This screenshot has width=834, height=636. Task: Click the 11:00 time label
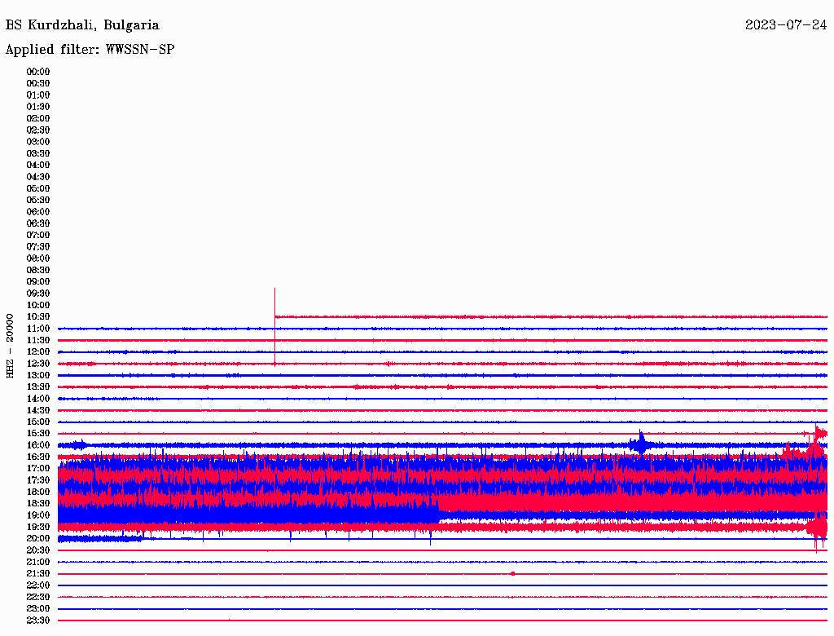coord(38,328)
